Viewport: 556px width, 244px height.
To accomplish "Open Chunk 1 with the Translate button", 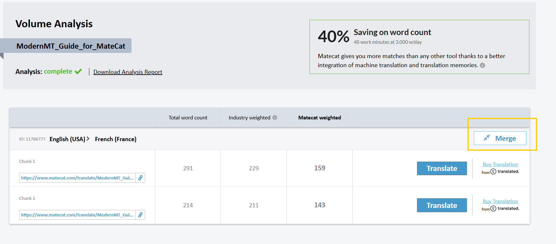I will (x=442, y=168).
